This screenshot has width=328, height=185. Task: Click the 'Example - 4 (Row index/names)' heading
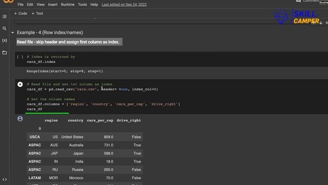[x=50, y=32]
